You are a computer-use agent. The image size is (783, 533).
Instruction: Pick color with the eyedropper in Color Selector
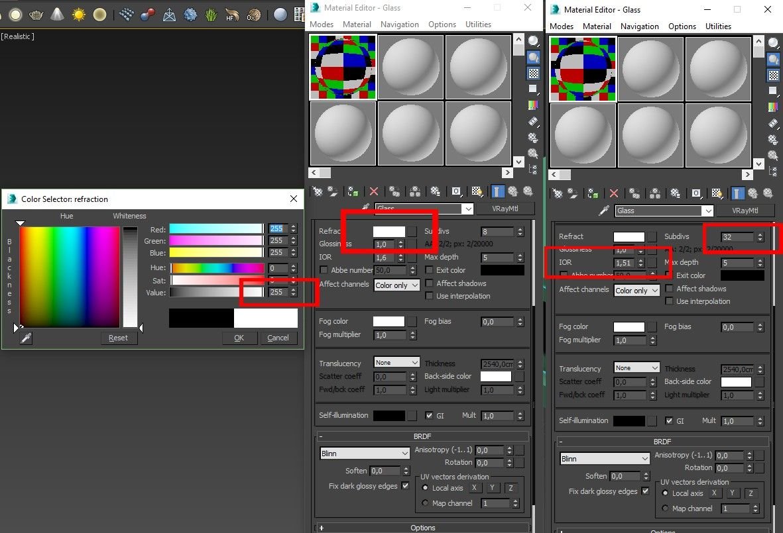pyautogui.click(x=26, y=338)
